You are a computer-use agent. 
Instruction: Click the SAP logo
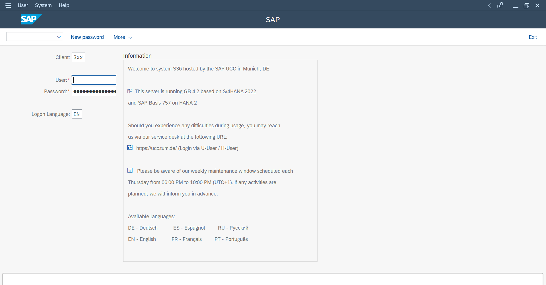pos(31,19)
